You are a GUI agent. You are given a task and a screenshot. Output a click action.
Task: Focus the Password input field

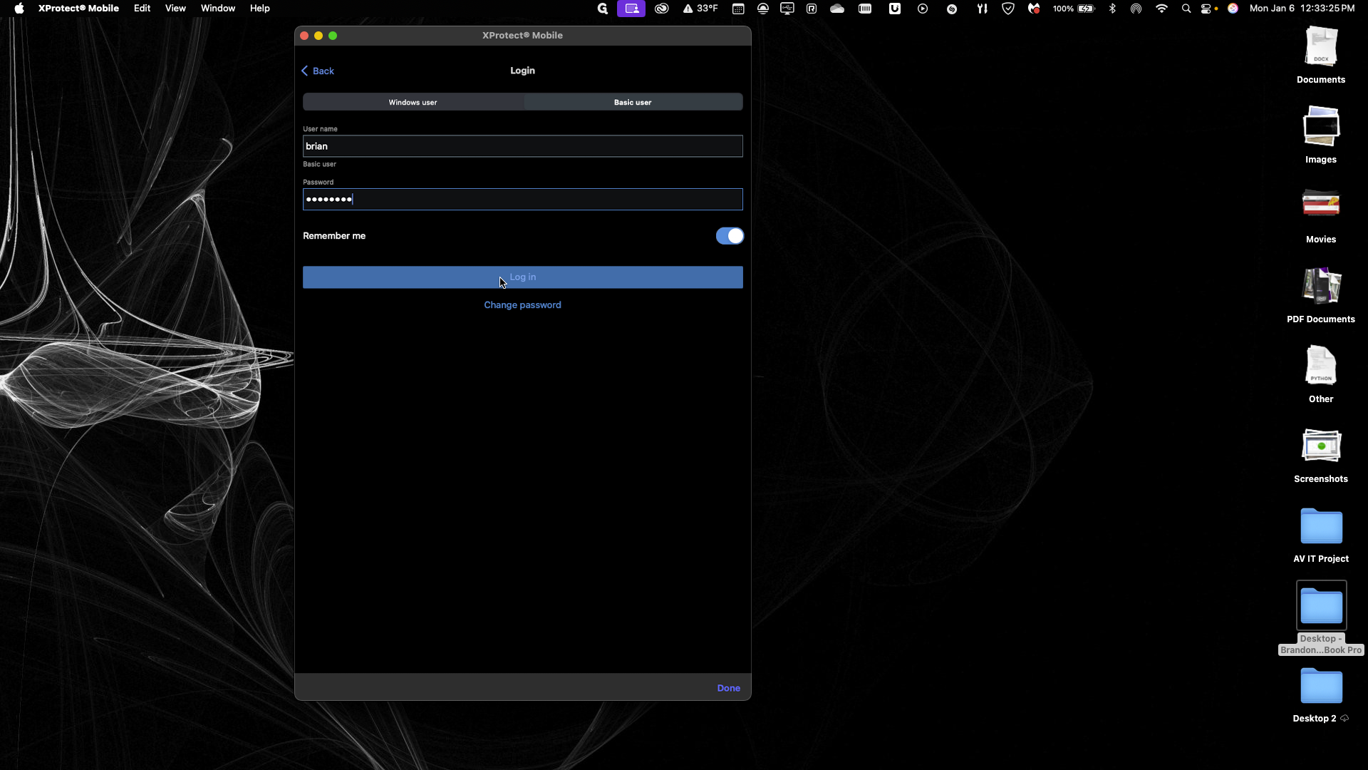522,199
